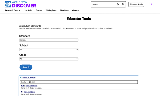View Standards for the 4-H article

tap(31, 86)
